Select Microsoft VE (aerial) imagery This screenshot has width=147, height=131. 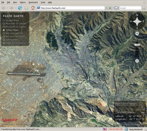[x=4, y=24]
